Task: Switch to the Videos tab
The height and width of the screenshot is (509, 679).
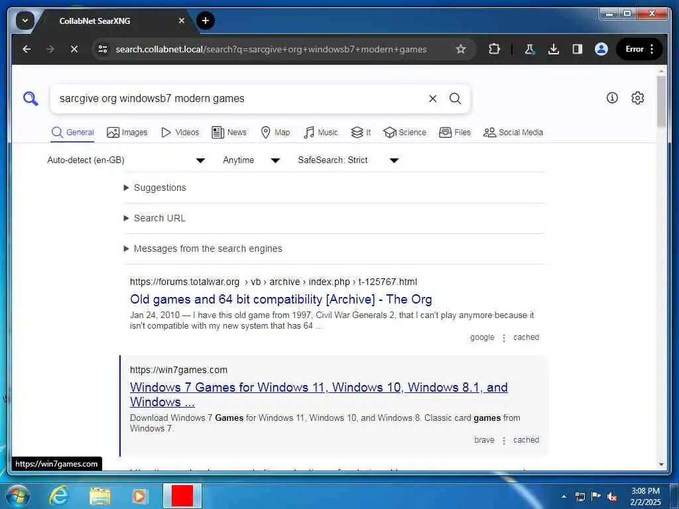Action: (180, 133)
